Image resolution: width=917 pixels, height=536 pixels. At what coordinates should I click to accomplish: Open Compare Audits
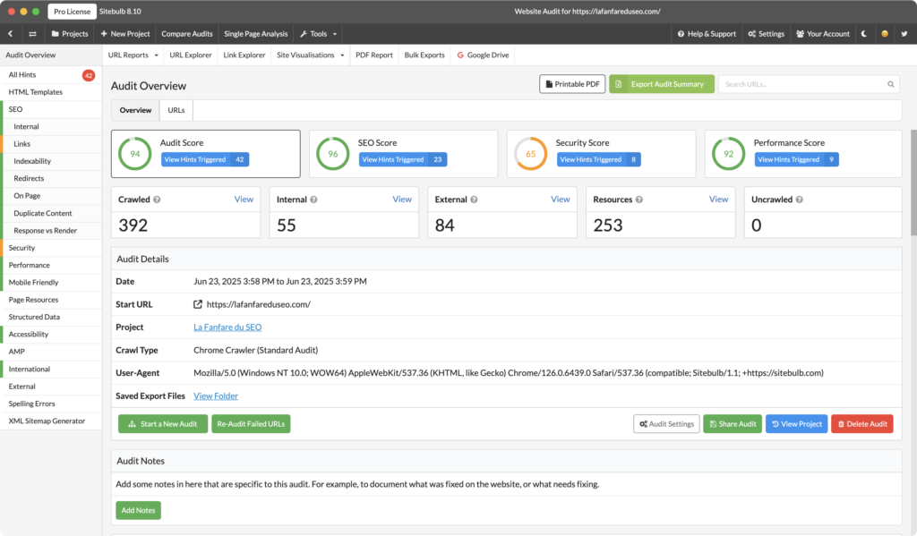187,34
